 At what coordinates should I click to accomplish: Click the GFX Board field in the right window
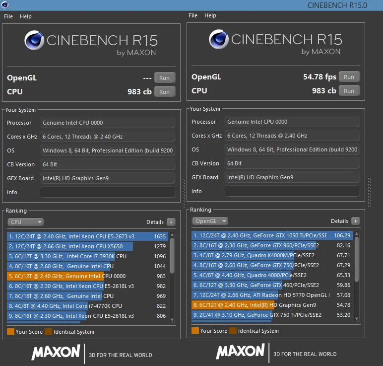[x=292, y=177]
